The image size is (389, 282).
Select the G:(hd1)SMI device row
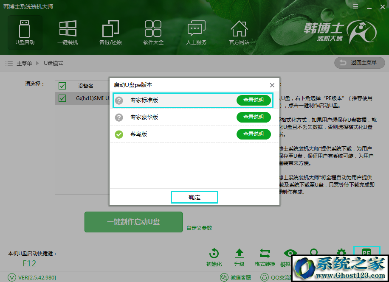point(82,98)
